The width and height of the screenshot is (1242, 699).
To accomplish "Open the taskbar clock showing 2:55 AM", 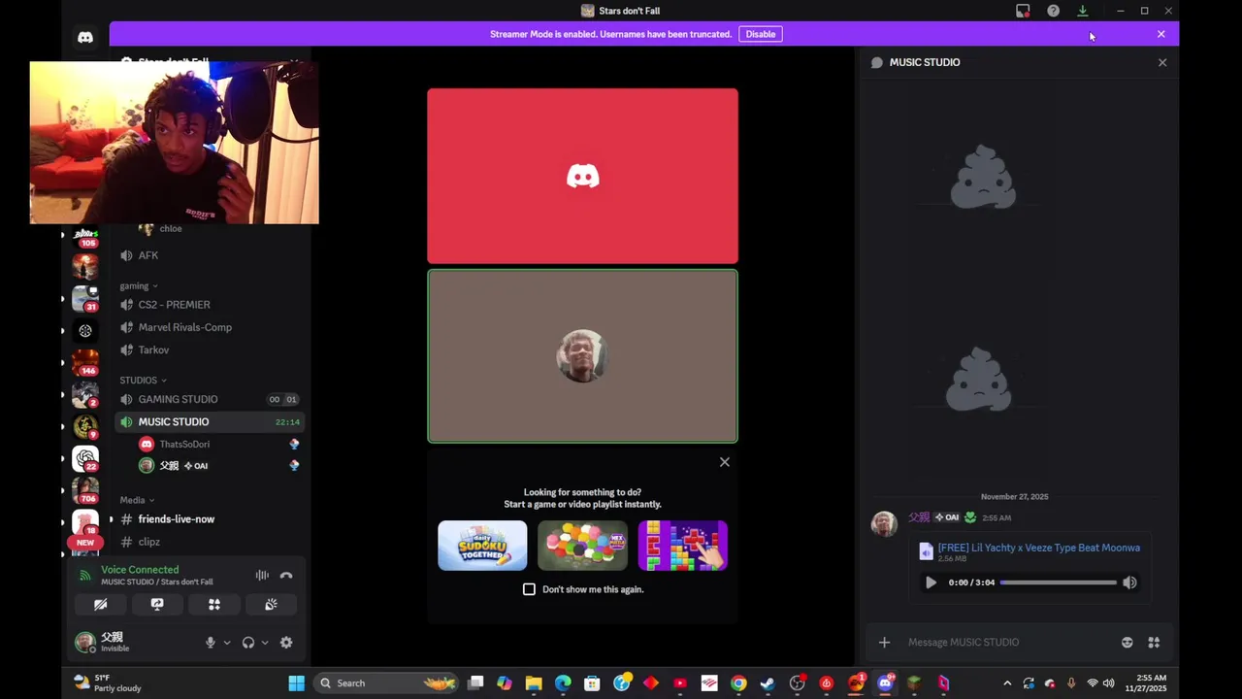I will [x=1146, y=683].
